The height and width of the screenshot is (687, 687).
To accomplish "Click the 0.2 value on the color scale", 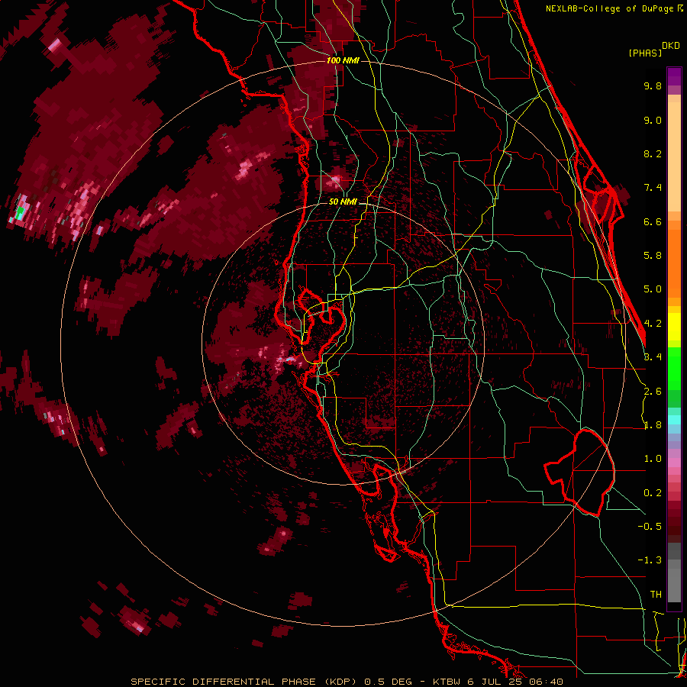I will pyautogui.click(x=653, y=493).
